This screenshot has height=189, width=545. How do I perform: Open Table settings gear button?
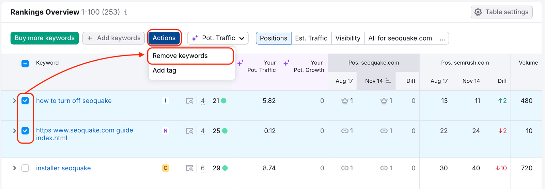[x=502, y=12]
